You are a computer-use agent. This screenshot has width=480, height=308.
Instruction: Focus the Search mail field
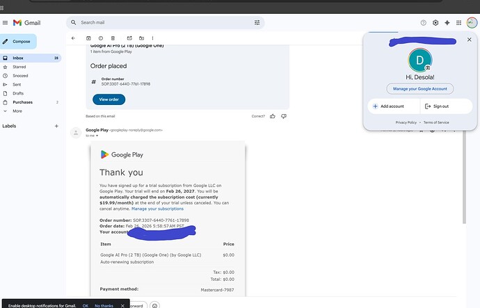point(166,22)
